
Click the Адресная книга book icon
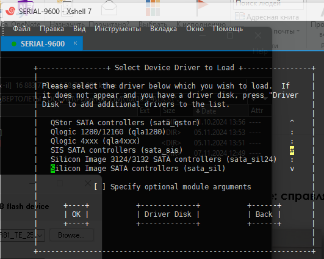(x=240, y=16)
